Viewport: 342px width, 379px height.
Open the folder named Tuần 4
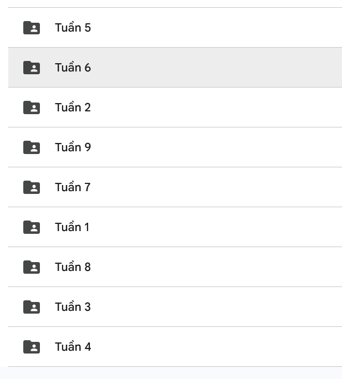73,347
